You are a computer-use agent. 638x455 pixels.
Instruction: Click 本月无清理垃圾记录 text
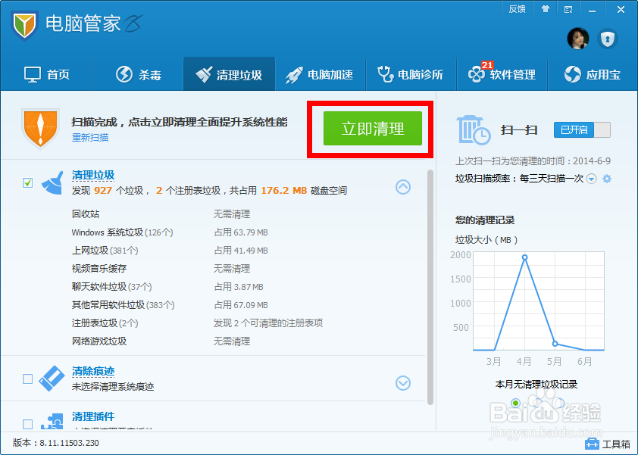pos(536,385)
